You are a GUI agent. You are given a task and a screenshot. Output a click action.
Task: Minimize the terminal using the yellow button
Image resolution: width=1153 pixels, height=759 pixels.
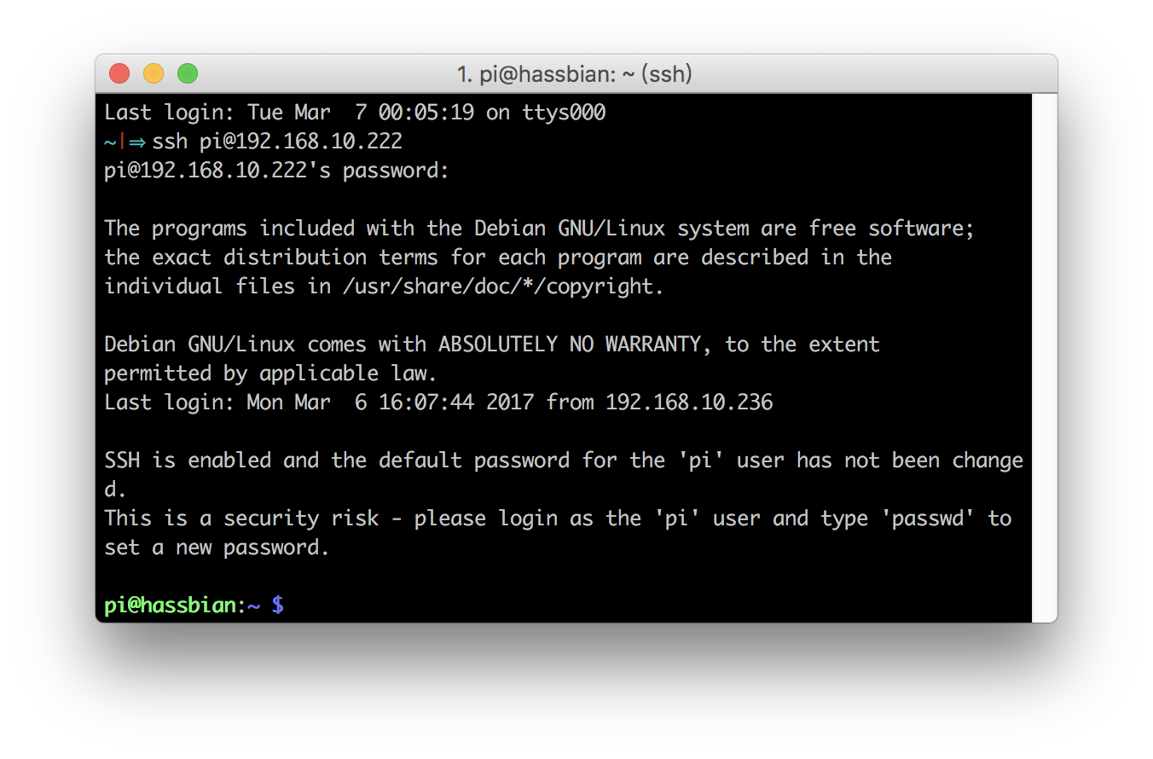(154, 74)
